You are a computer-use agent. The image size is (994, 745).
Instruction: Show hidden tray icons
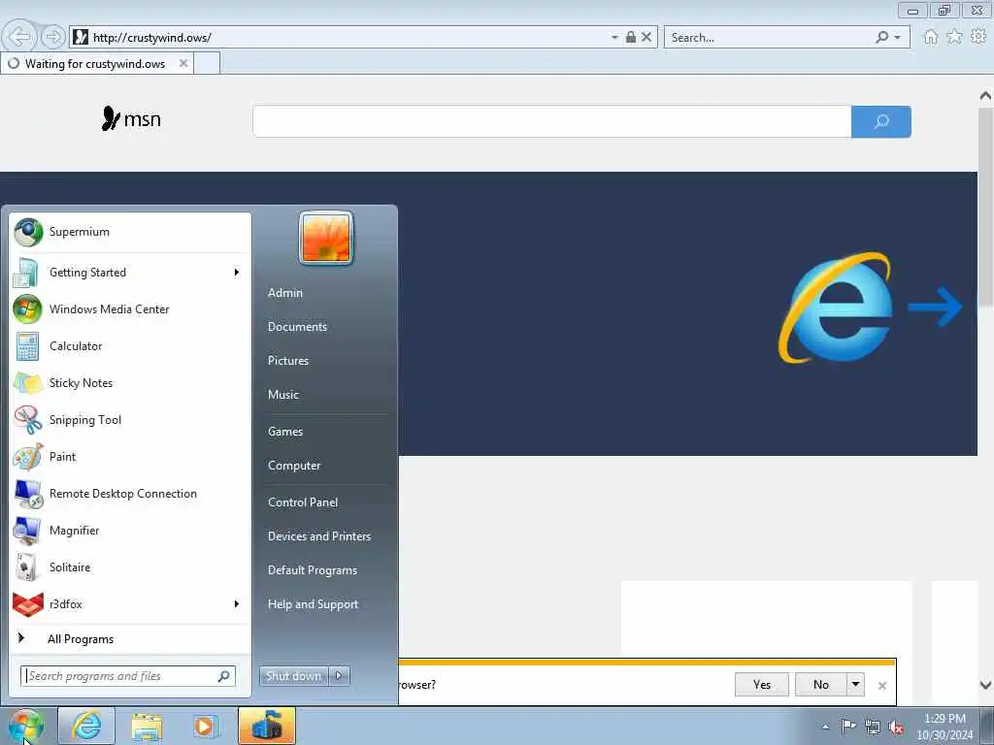click(x=825, y=727)
